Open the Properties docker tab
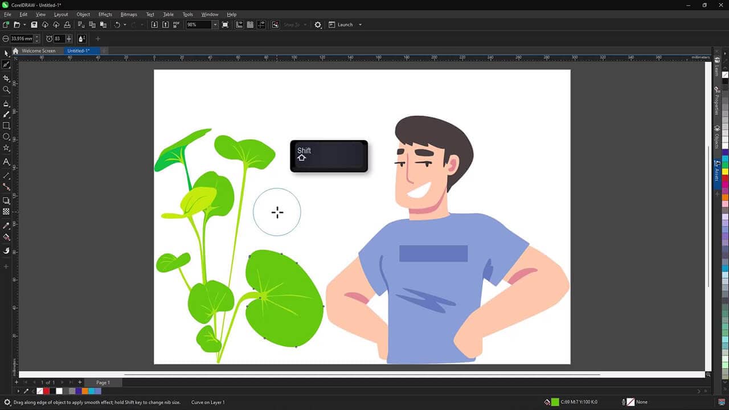 [717, 101]
